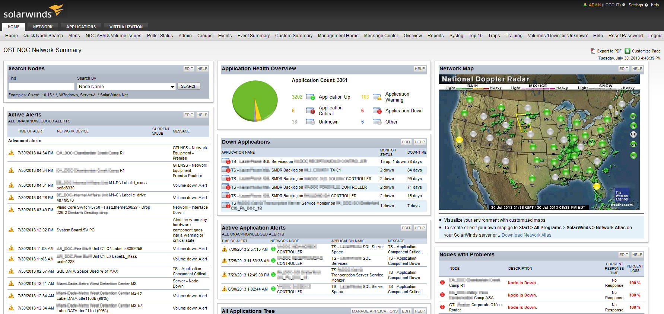Click the Customize Page icon
The width and height of the screenshot is (664, 314).
coord(628,51)
